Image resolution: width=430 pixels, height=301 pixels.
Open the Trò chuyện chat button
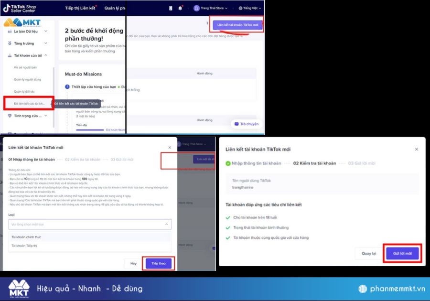coord(247,124)
